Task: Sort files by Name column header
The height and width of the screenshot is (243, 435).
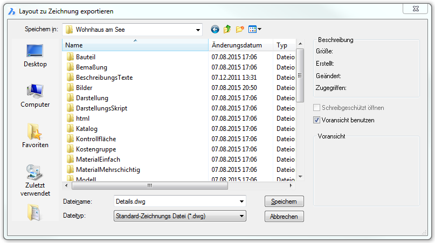Action: tap(135, 46)
